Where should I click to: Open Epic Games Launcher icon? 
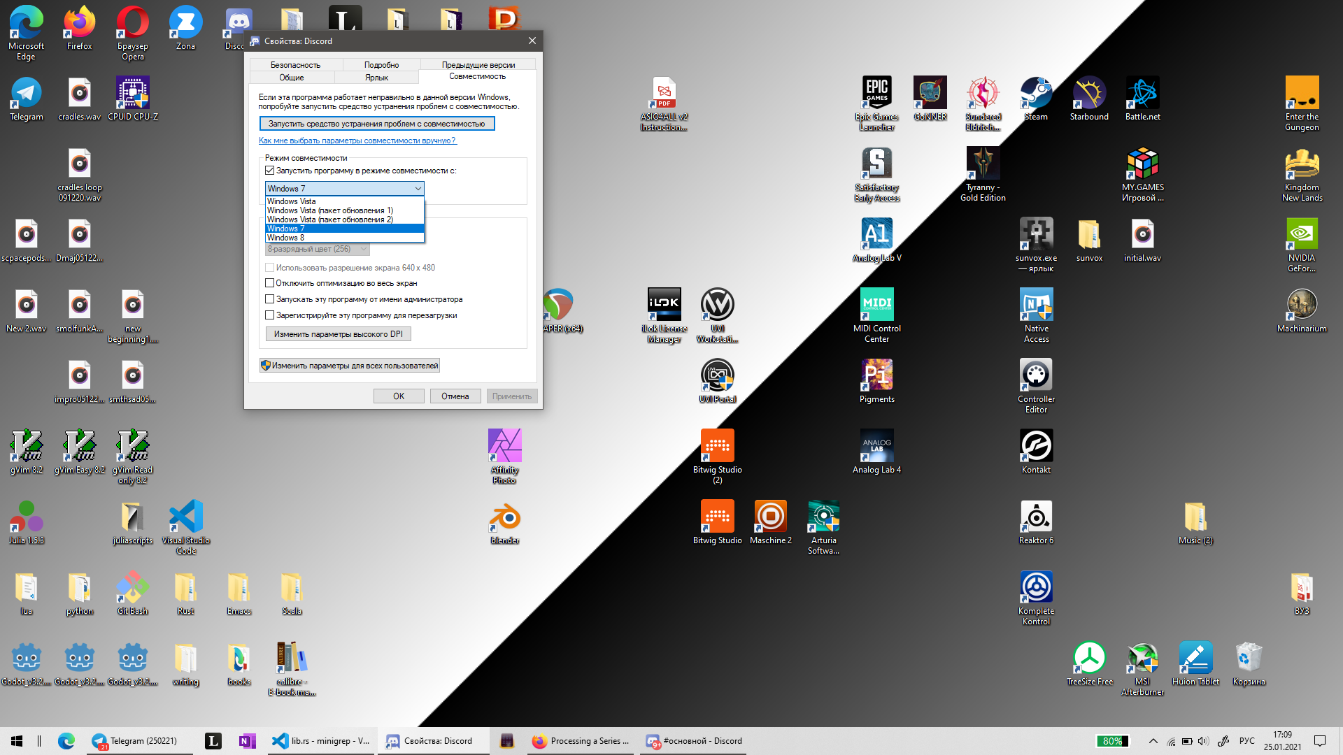pos(876,104)
